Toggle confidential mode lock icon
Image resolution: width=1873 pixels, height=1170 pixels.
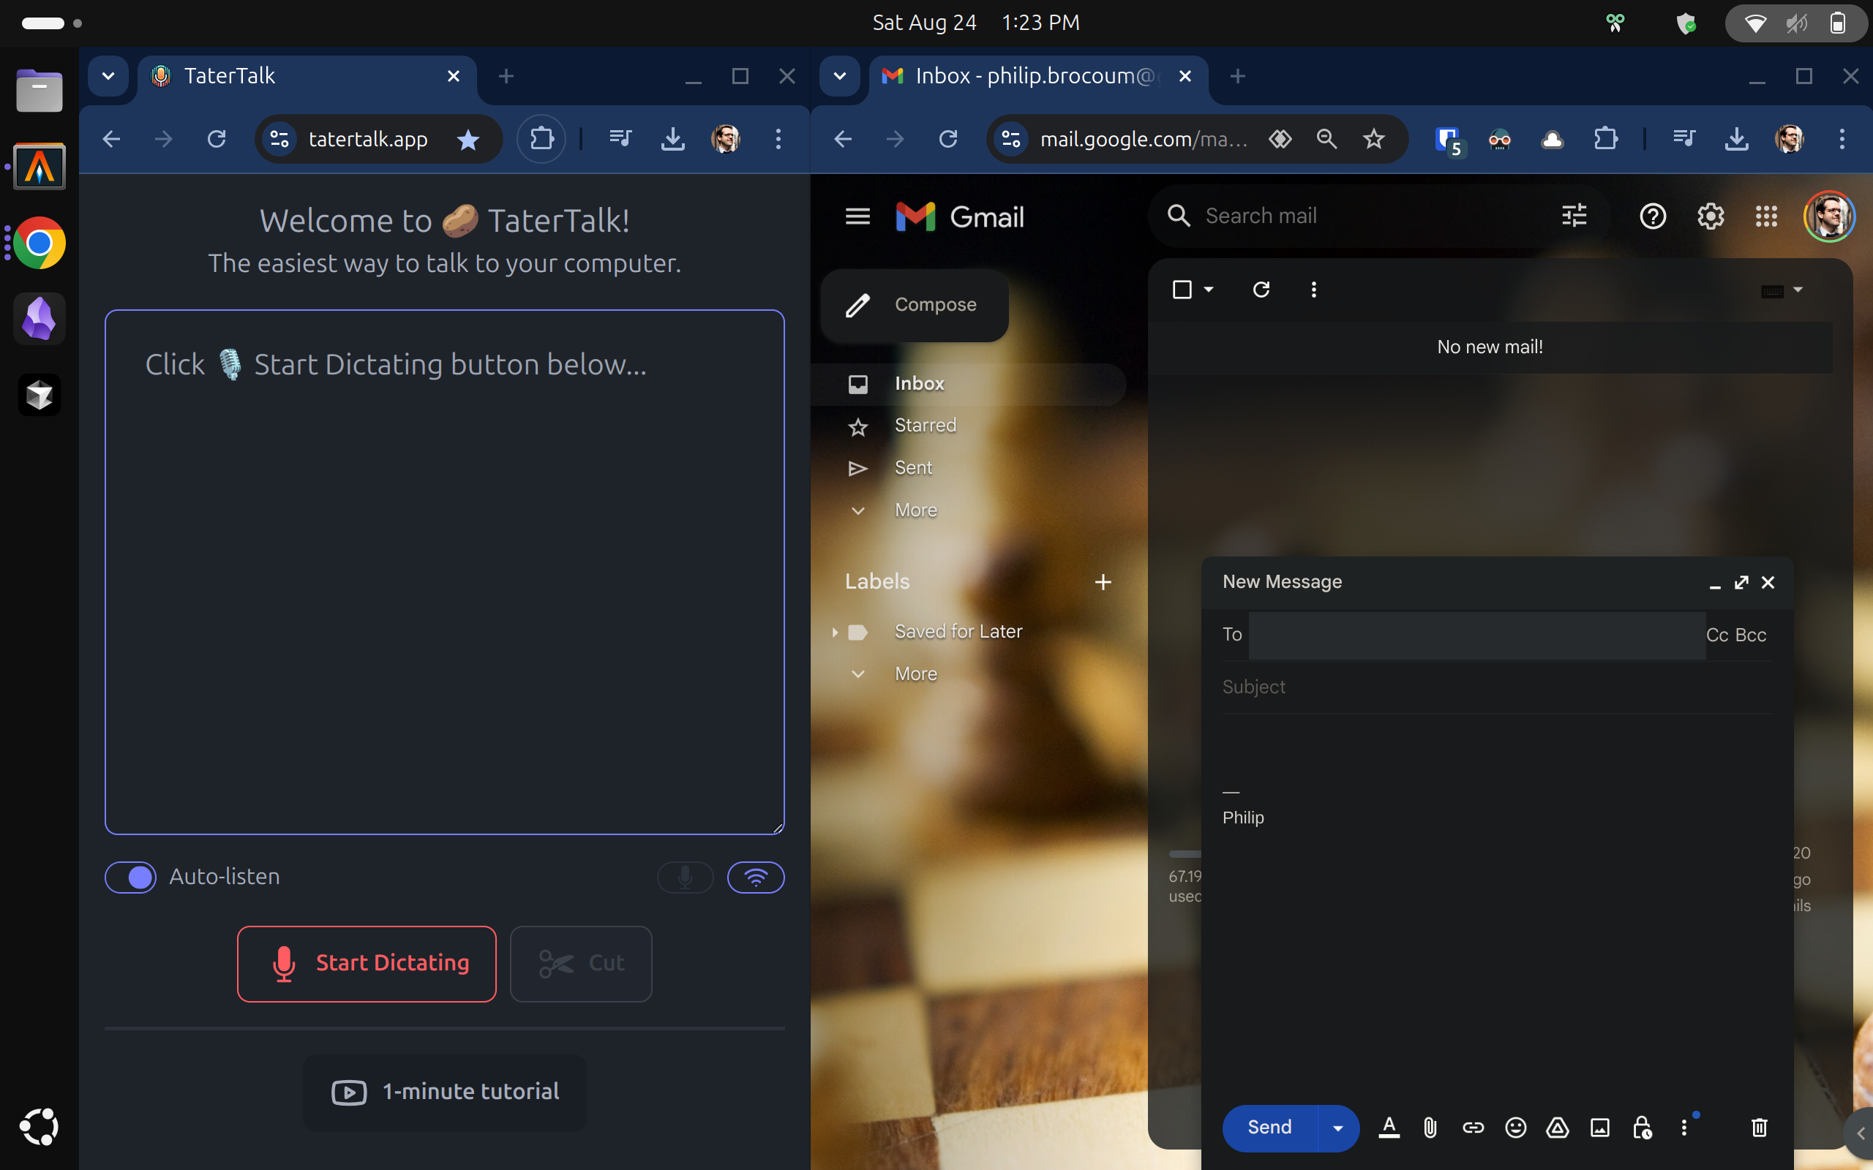coord(1642,1128)
